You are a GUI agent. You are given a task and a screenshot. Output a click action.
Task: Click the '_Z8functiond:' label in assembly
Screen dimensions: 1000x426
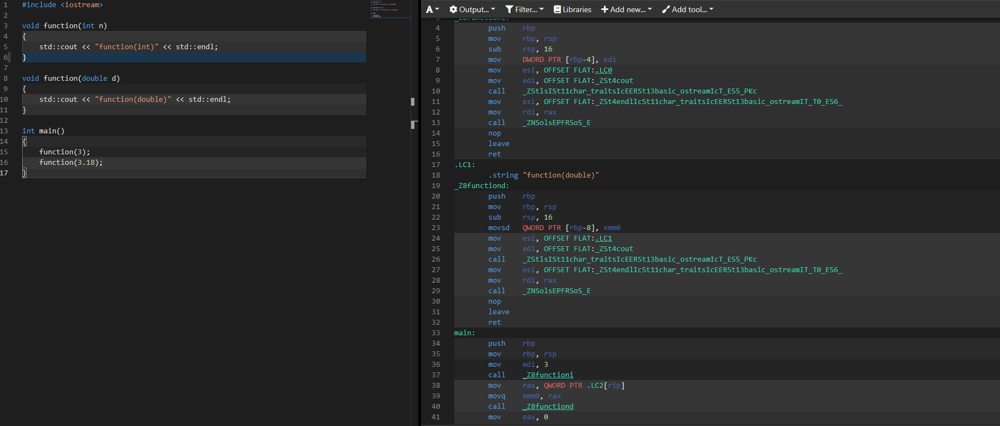pos(481,186)
